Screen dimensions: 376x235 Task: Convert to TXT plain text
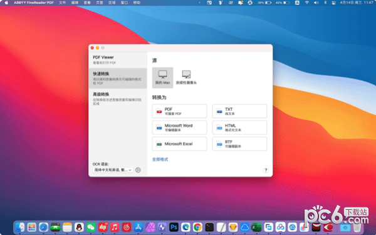tap(239, 111)
